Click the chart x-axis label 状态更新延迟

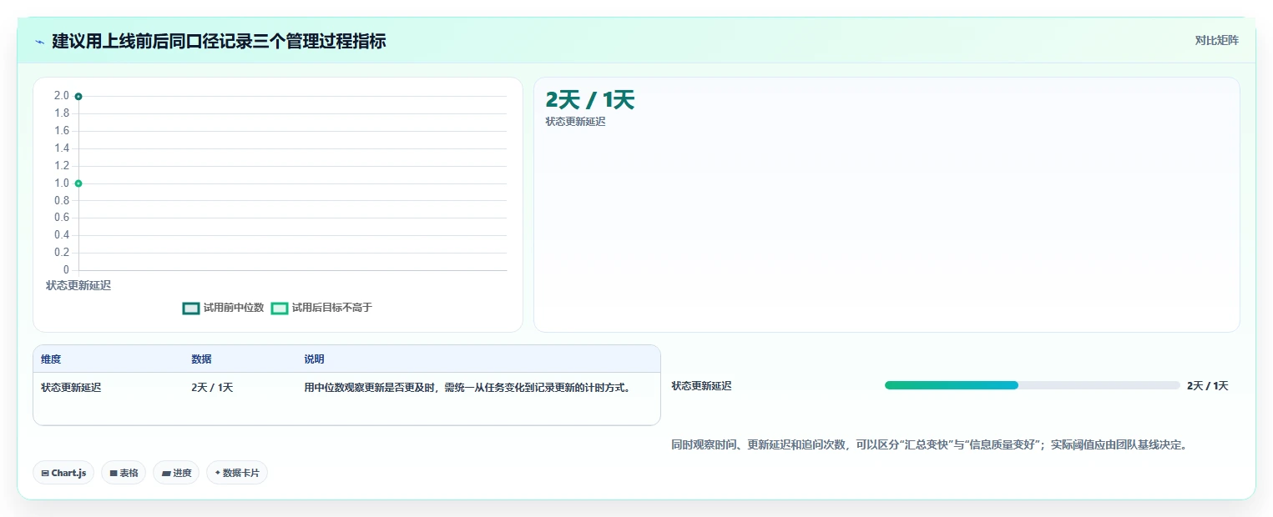tap(78, 285)
